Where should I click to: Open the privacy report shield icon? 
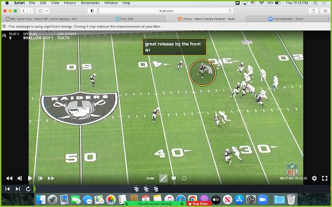coord(92,11)
